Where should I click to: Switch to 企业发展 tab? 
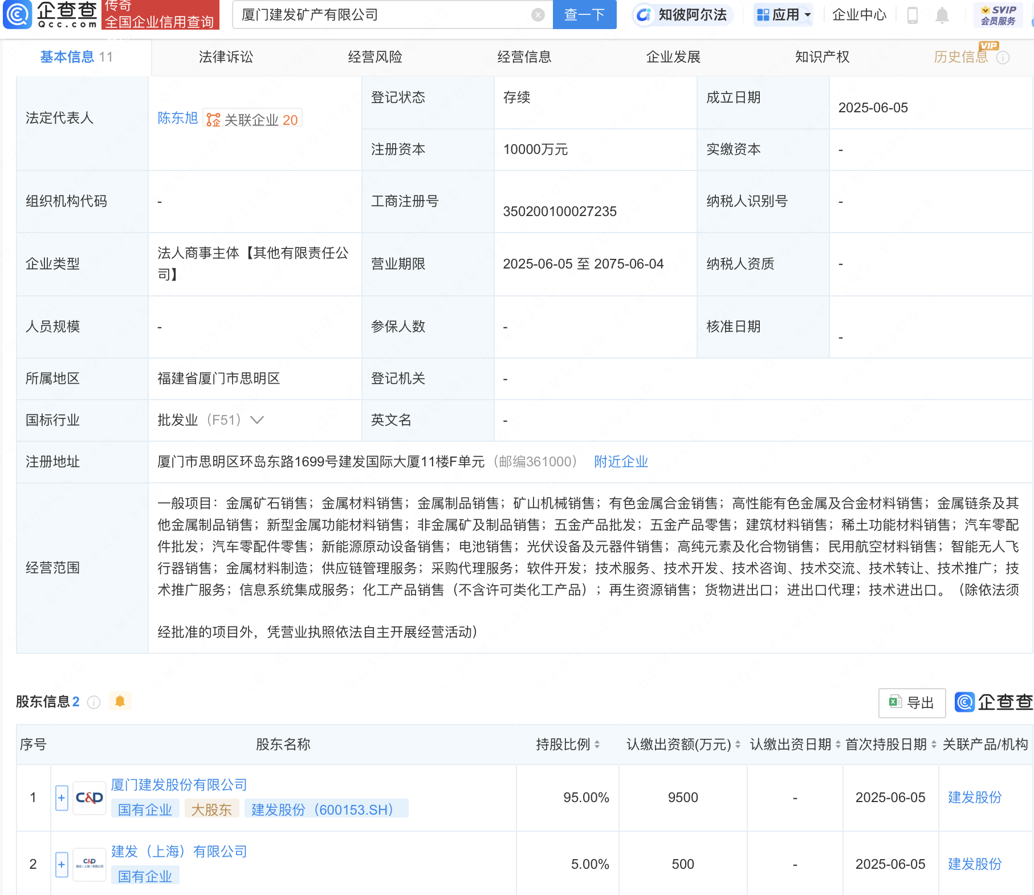coord(673,57)
